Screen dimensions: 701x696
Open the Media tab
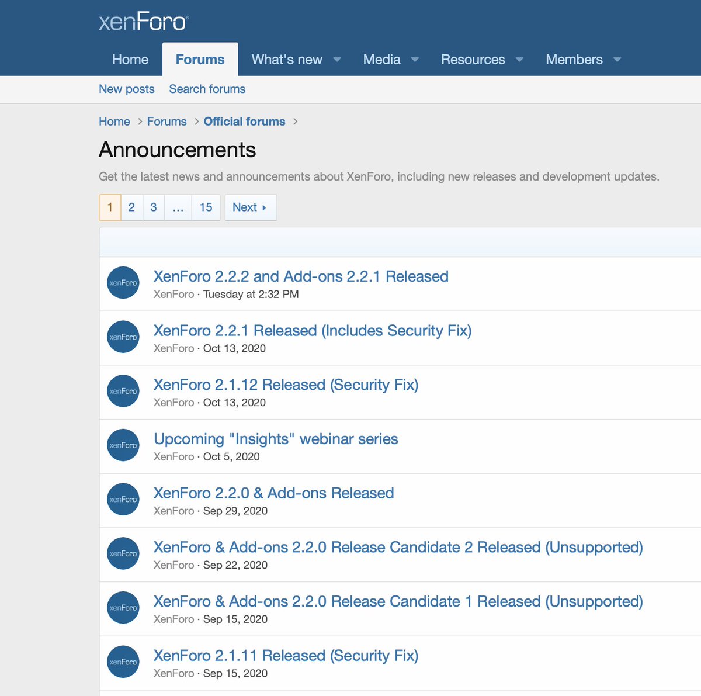click(381, 60)
